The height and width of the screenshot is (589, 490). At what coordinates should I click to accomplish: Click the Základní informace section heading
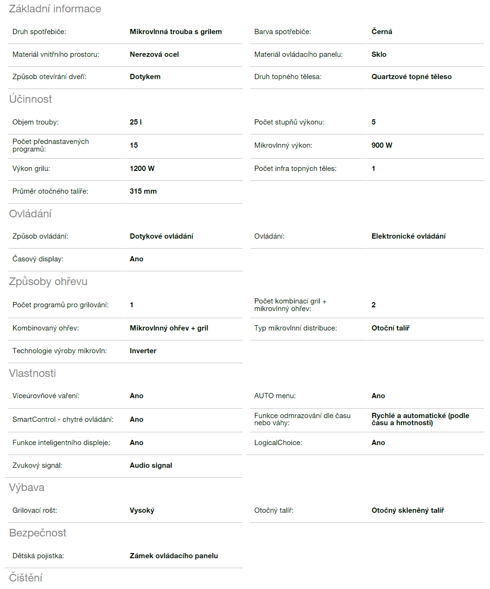(55, 9)
